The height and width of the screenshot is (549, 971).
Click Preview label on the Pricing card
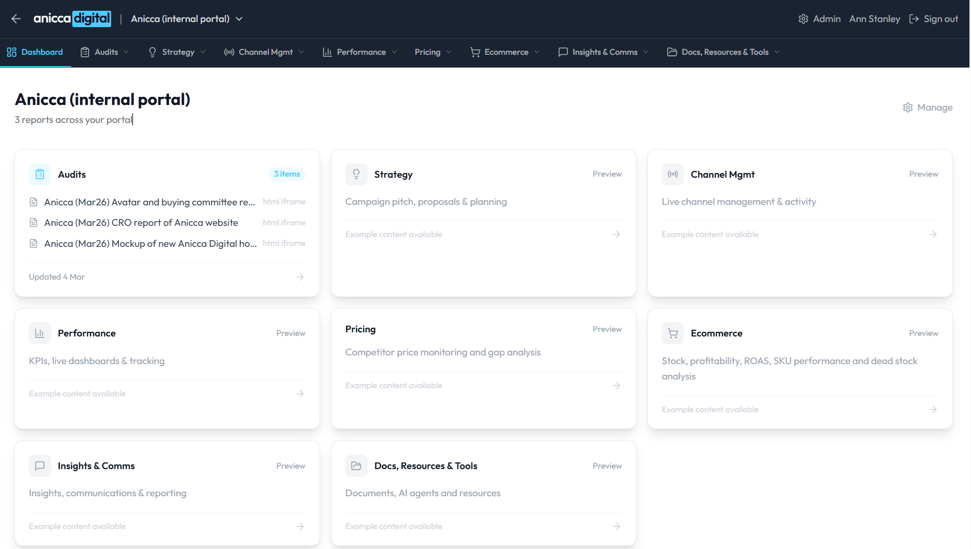coord(607,329)
